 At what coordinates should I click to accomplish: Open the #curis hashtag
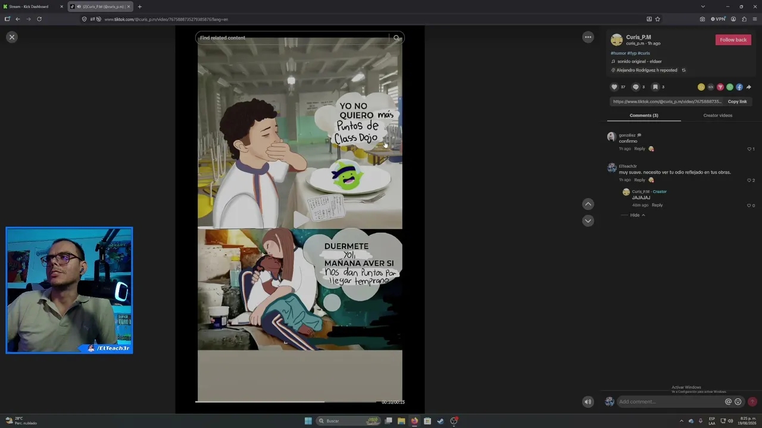pyautogui.click(x=644, y=53)
